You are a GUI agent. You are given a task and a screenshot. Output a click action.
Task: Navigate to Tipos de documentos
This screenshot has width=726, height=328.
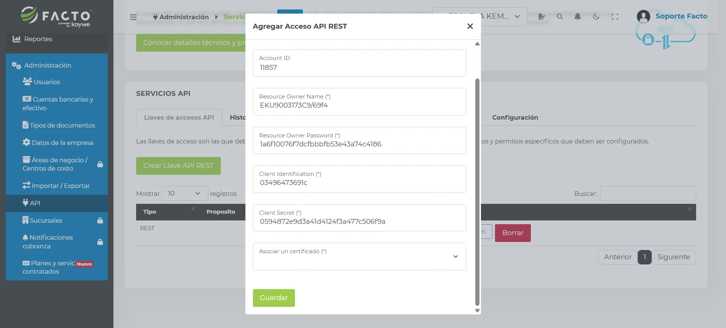coord(57,125)
